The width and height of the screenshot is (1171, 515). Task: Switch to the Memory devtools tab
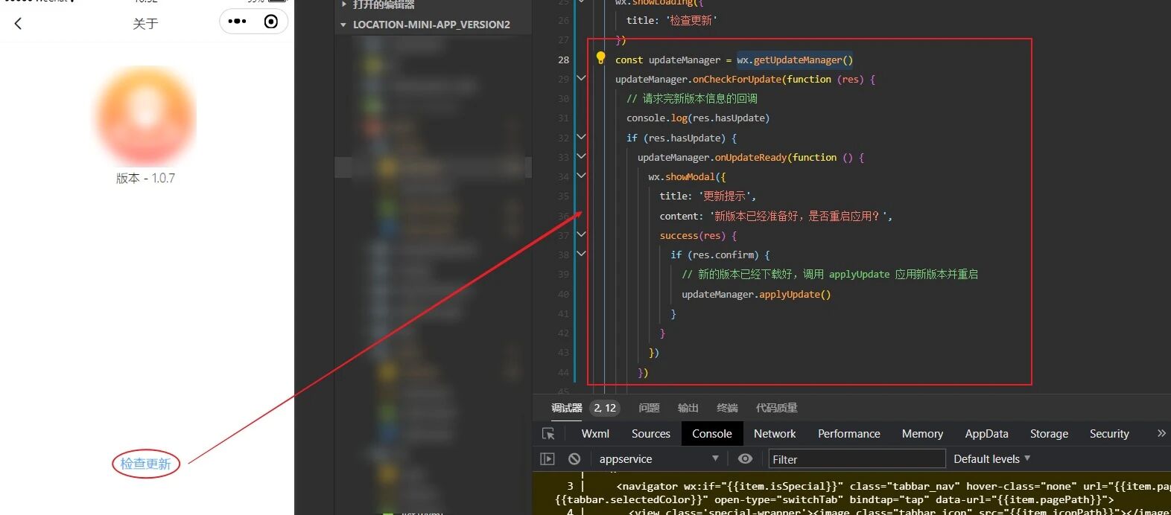click(x=922, y=434)
